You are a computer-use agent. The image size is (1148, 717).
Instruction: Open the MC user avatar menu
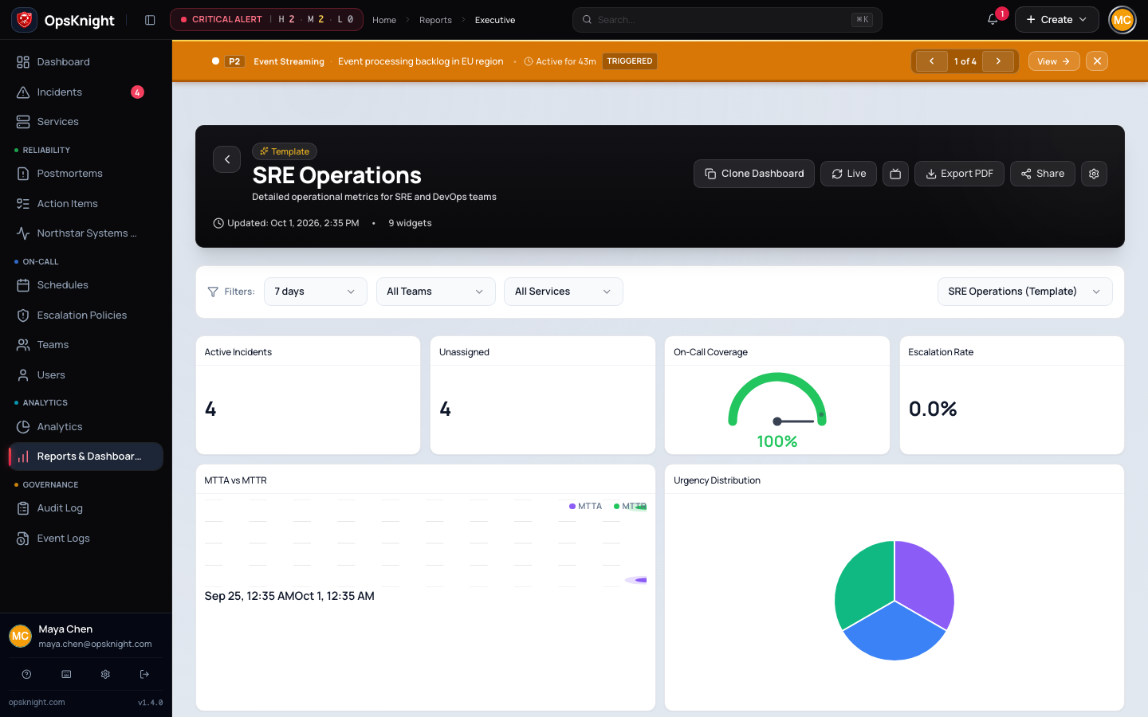click(1122, 20)
